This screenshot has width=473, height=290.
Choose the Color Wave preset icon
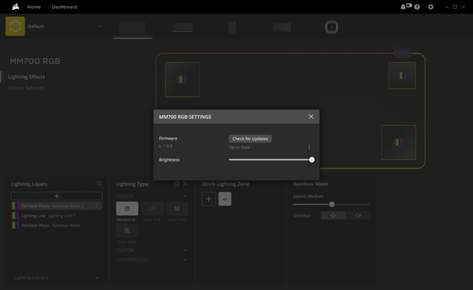click(127, 230)
